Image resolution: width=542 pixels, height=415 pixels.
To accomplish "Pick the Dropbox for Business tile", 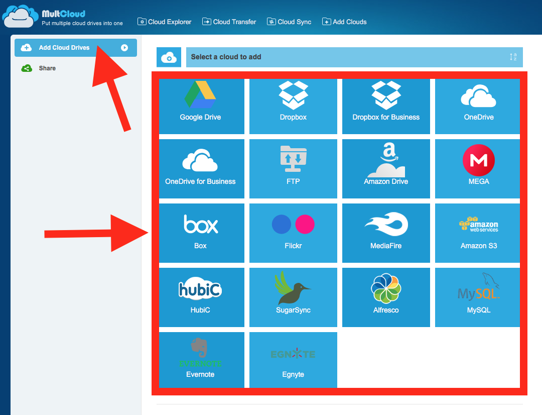I will [386, 106].
